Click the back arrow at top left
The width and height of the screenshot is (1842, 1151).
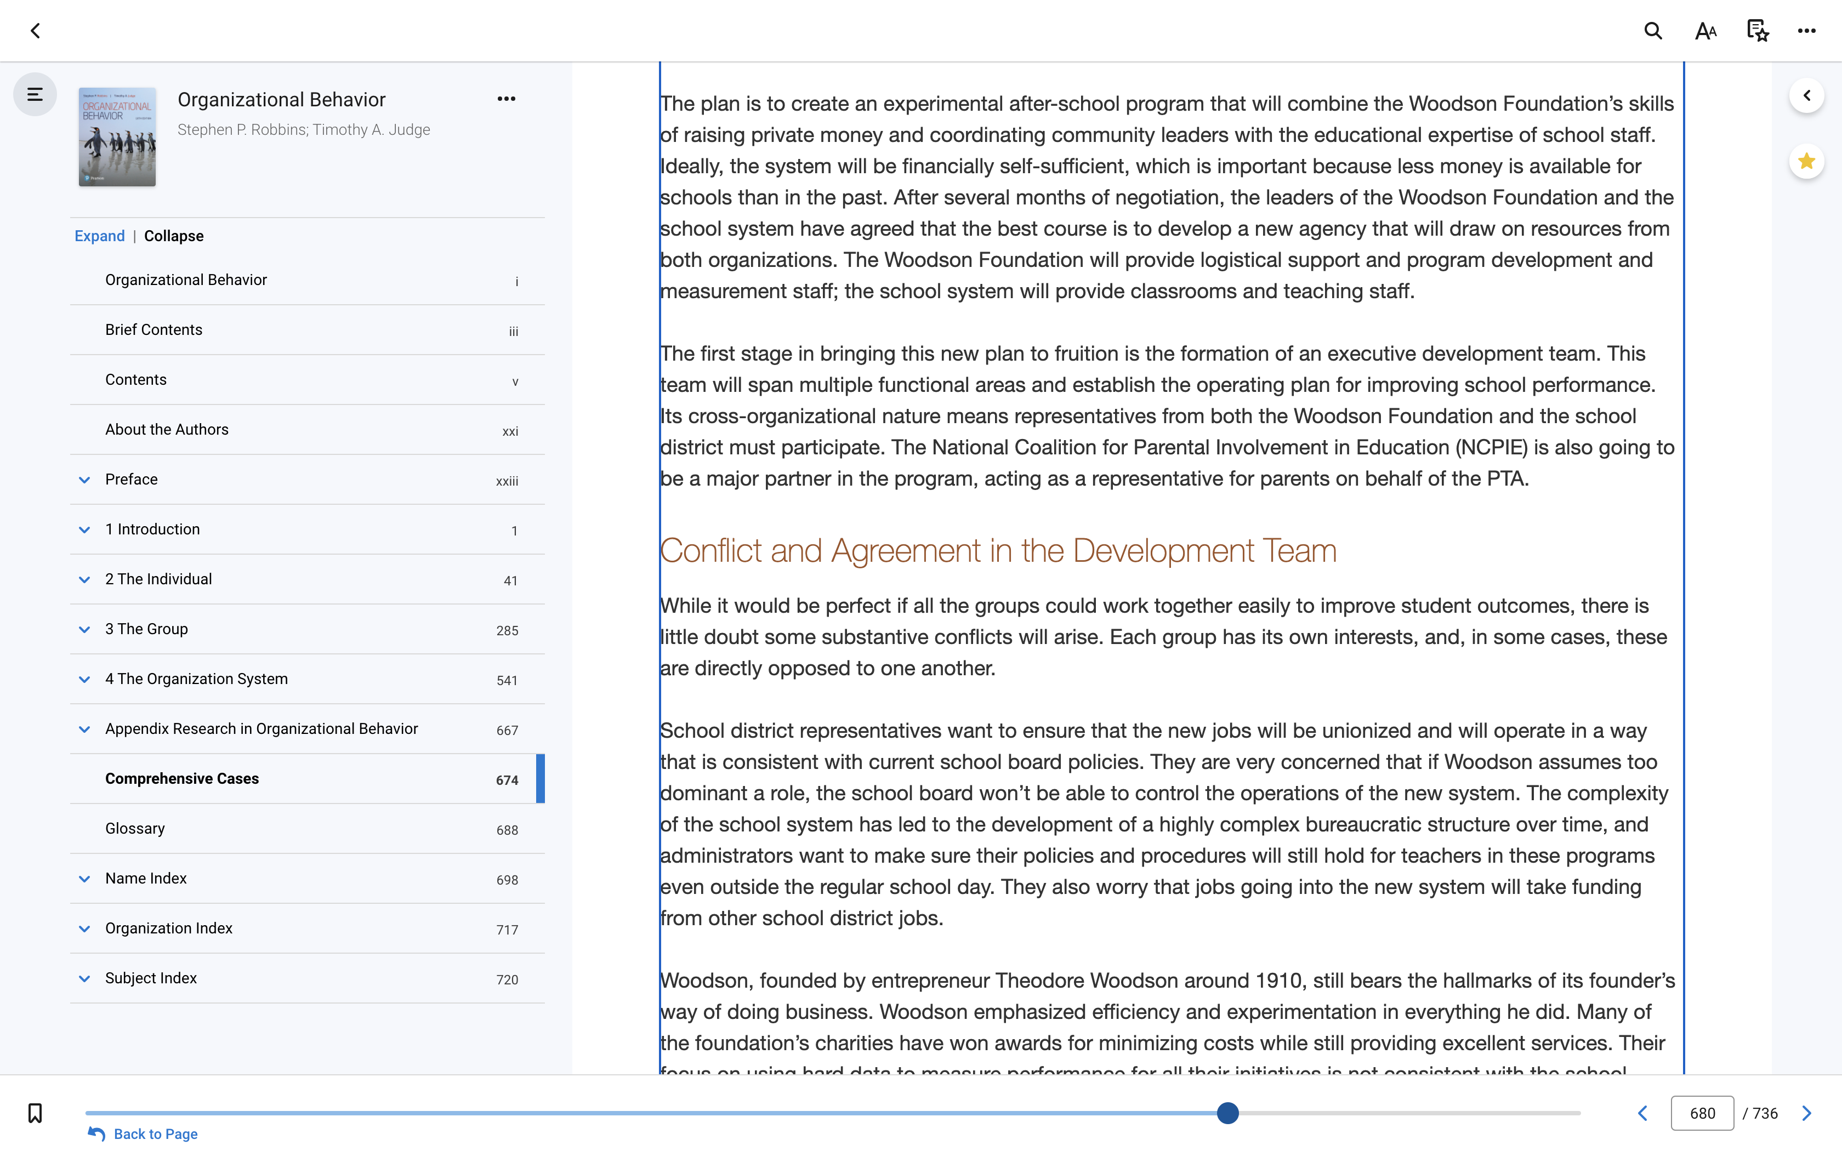pyautogui.click(x=35, y=31)
